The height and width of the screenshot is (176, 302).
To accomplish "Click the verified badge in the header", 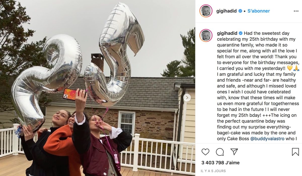I will (x=240, y=11).
